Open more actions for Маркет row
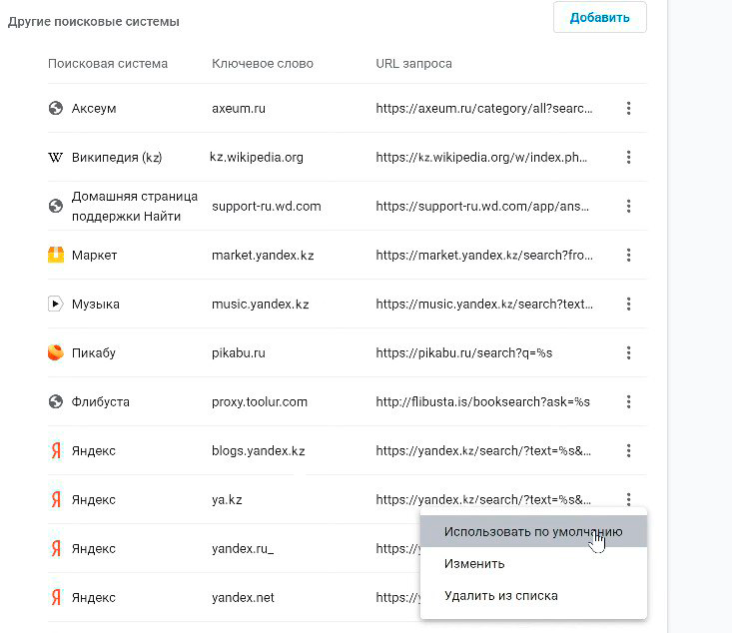Screen dimensions: 732x633 click(x=628, y=255)
